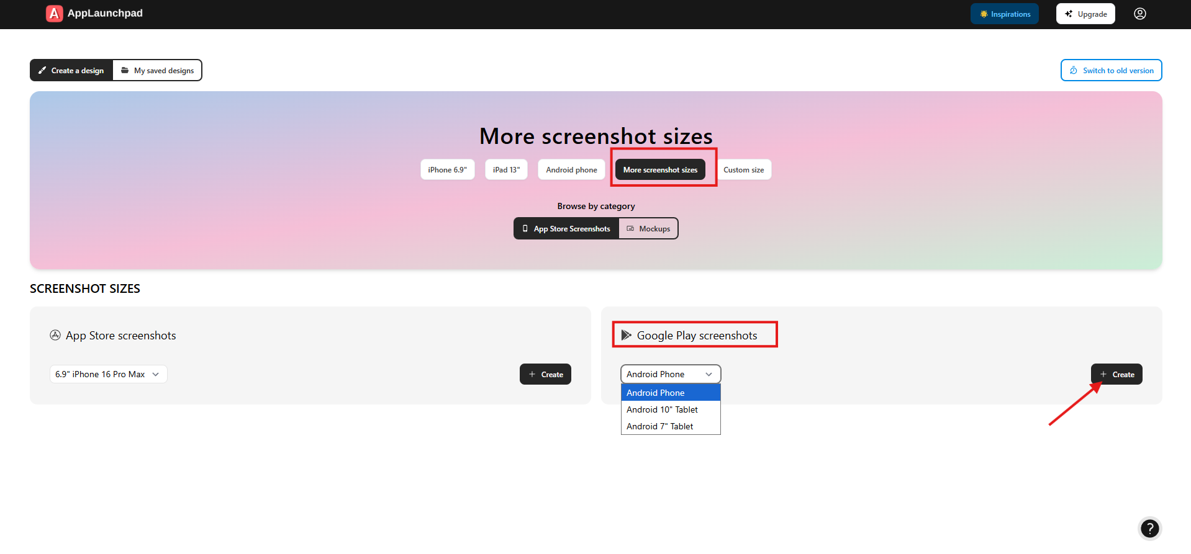The image size is (1191, 554).
Task: Switch to old version
Action: coord(1111,71)
